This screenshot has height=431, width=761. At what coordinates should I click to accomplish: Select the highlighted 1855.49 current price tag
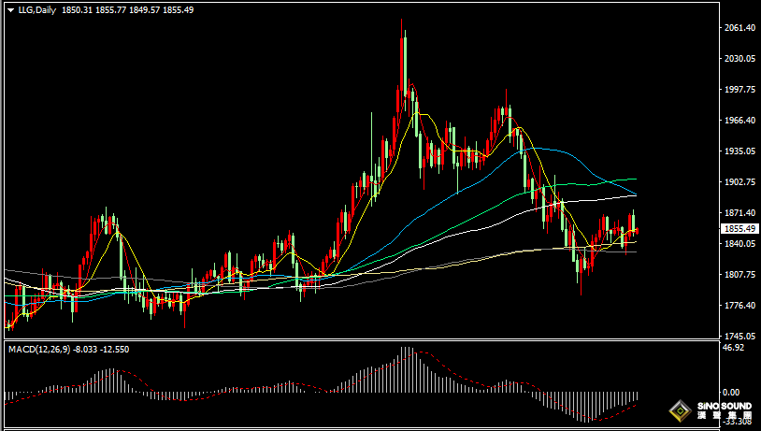[739, 229]
